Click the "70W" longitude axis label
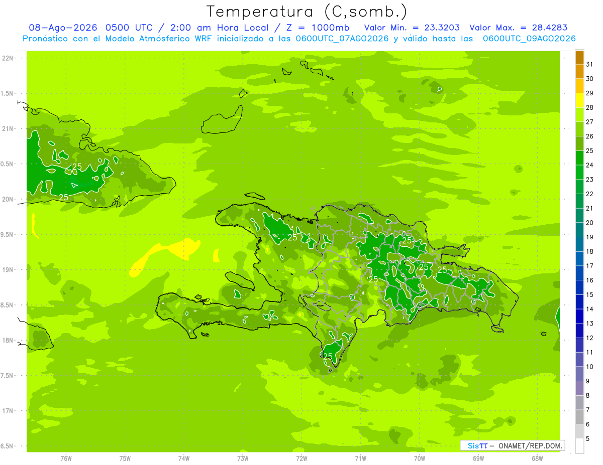 pos(420,458)
